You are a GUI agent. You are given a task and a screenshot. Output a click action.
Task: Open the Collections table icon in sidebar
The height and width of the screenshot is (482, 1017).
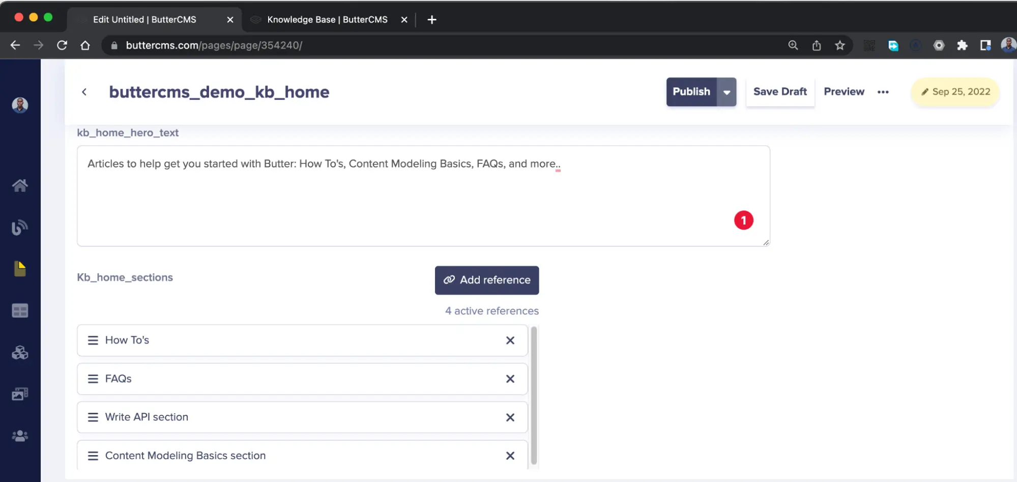coord(20,310)
